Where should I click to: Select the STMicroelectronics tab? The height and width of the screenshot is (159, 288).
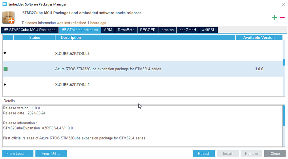pos(80,30)
